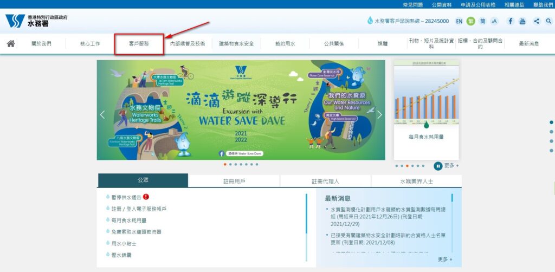Open the 建築物食水安全 menu
The width and height of the screenshot is (555, 272).
coord(236,44)
